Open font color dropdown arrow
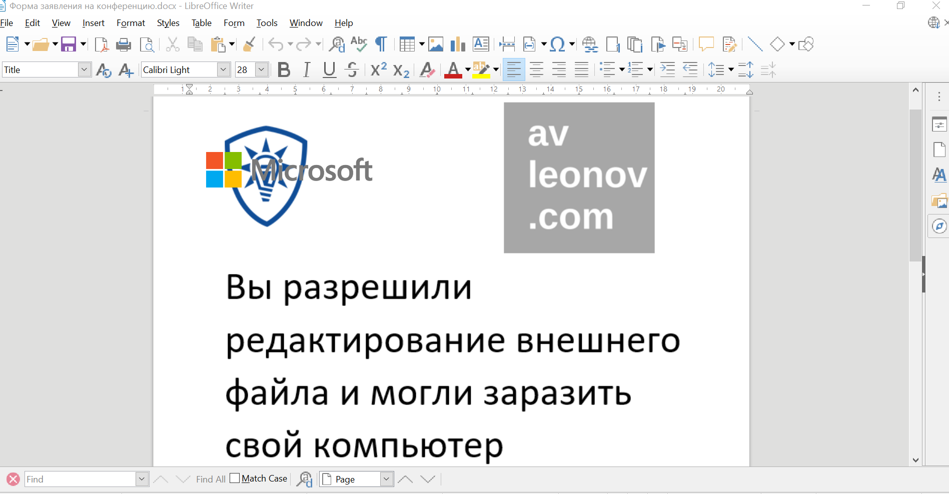 (468, 70)
